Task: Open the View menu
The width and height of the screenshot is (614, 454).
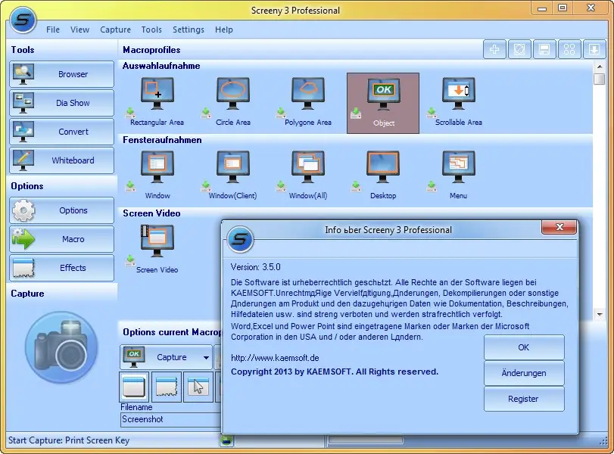Action: pos(80,30)
